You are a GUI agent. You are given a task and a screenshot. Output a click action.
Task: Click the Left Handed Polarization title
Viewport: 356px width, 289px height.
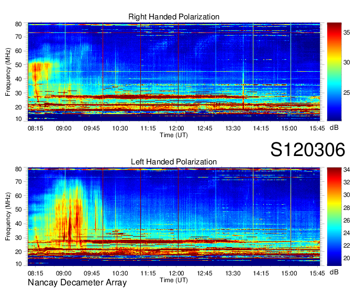click(x=174, y=162)
